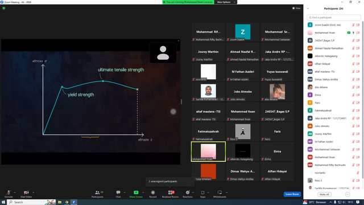Click mute icon for Elvira in list
The height and width of the screenshot is (205, 364).
pyautogui.click(x=353, y=95)
